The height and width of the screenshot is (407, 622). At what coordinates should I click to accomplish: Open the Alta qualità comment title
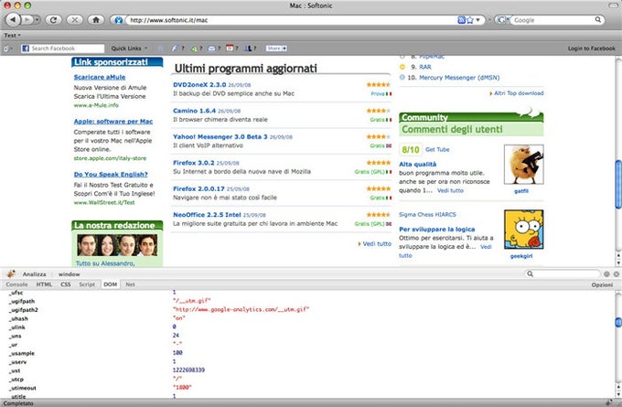click(x=418, y=164)
